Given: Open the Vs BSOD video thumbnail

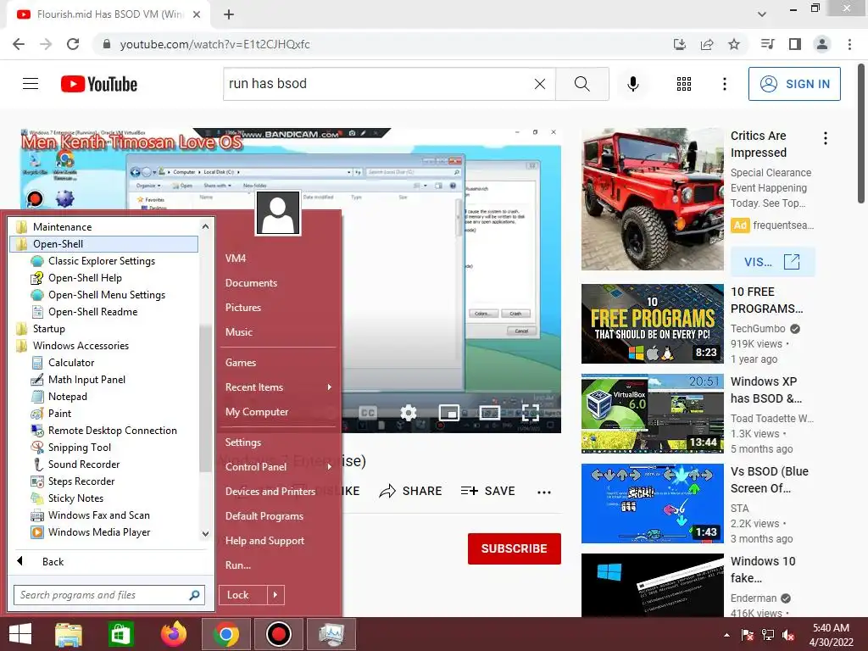Looking at the screenshot, I should pos(652,504).
